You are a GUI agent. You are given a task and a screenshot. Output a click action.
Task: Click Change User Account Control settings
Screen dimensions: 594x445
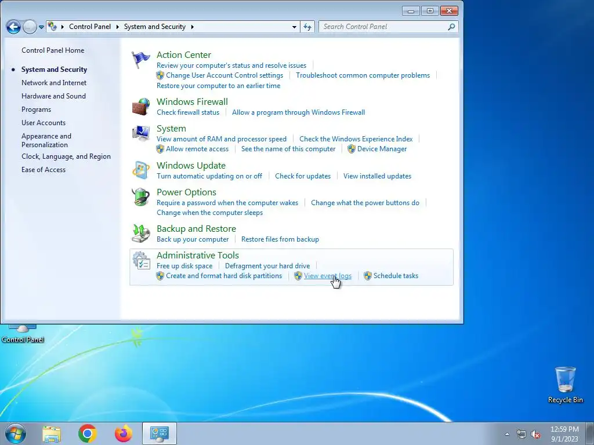(224, 75)
